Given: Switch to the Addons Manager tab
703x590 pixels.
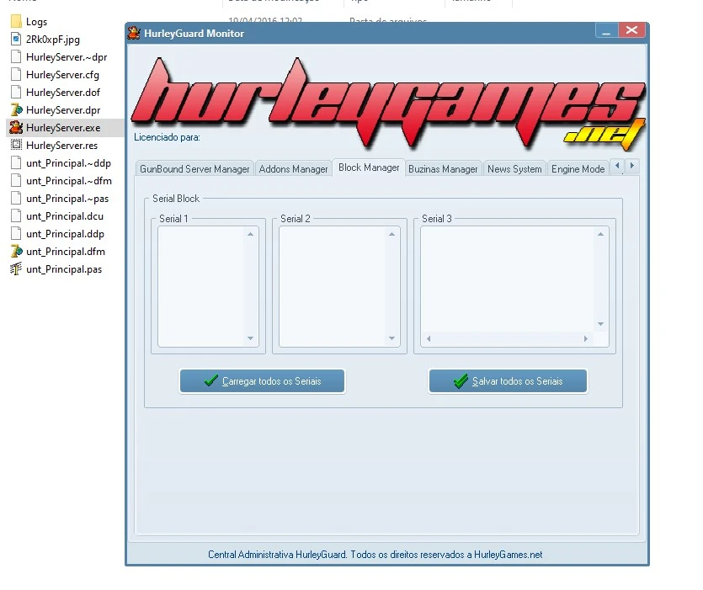Looking at the screenshot, I should pyautogui.click(x=293, y=169).
